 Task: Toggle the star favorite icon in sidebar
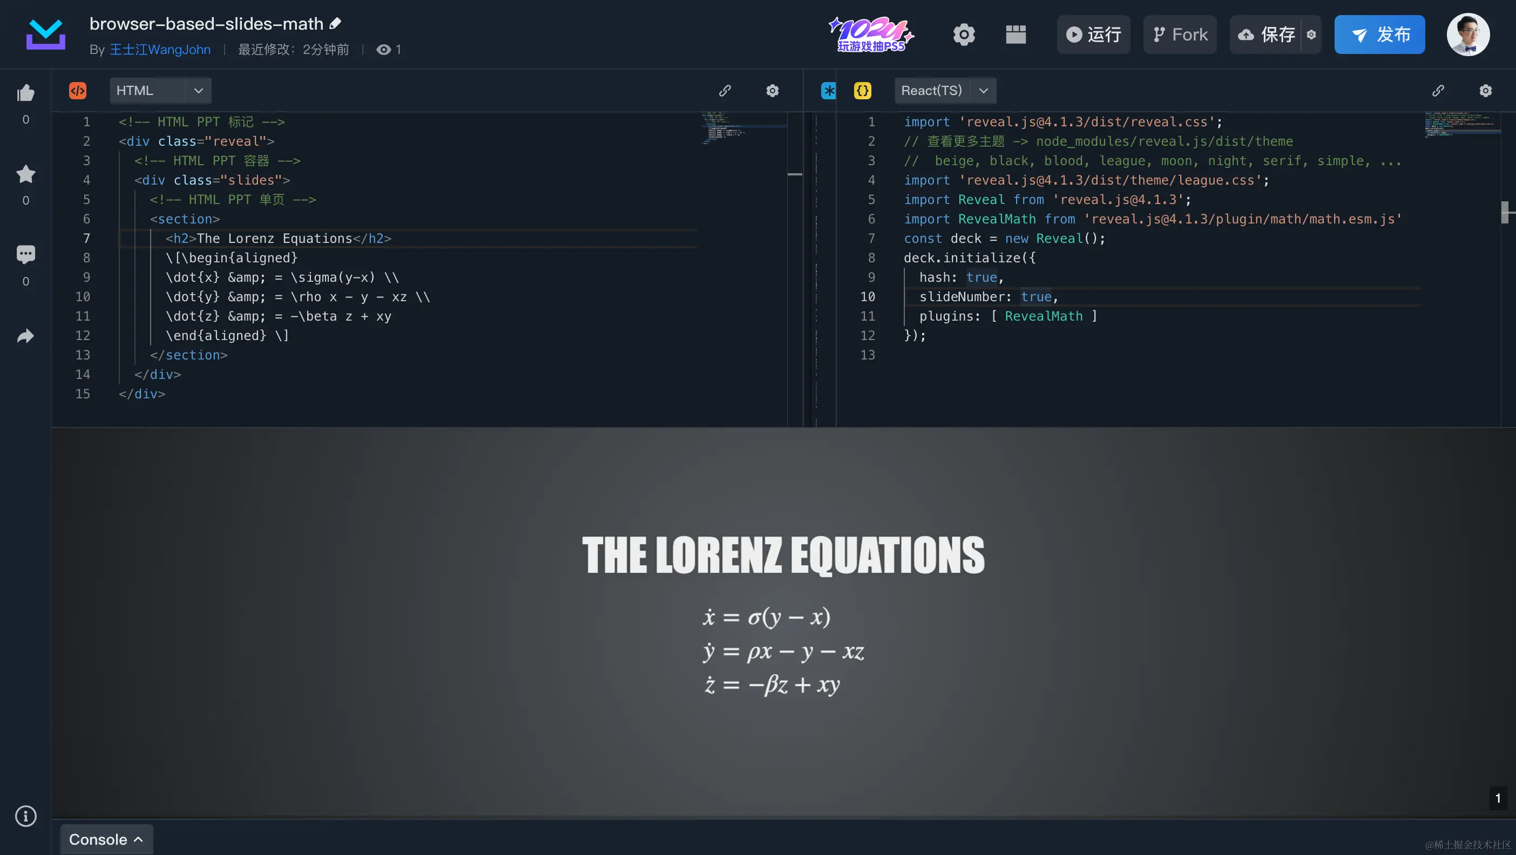25,174
